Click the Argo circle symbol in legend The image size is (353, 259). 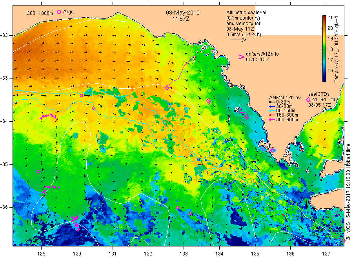tap(59, 12)
